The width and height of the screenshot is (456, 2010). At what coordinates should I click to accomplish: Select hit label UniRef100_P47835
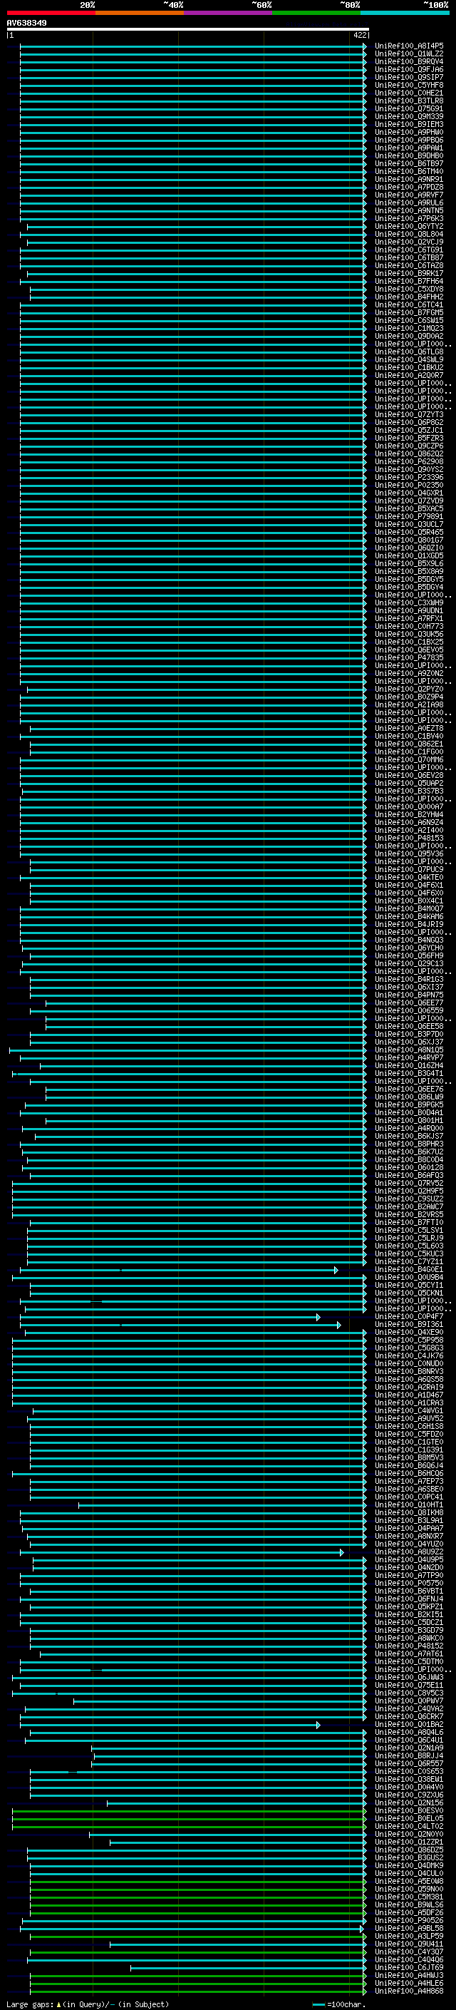click(x=409, y=658)
